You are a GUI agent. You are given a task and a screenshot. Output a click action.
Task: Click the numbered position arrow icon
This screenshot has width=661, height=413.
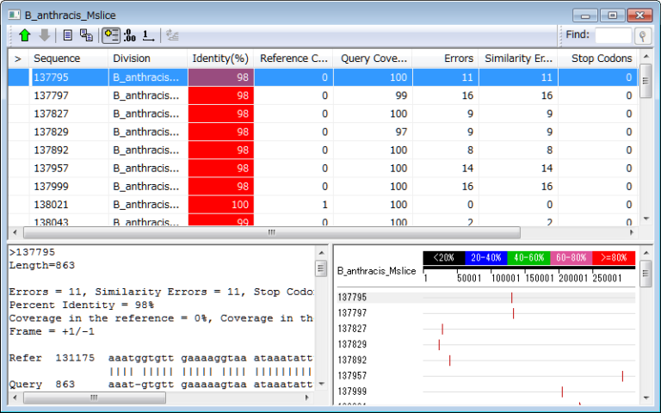pyautogui.click(x=148, y=35)
